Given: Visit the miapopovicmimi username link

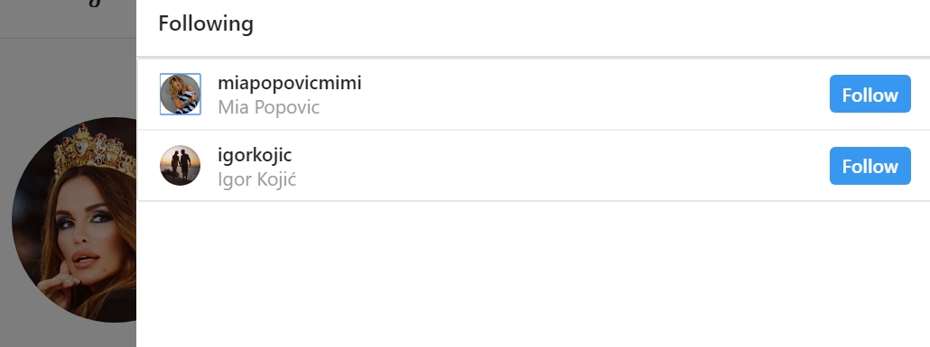Looking at the screenshot, I should point(290,83).
